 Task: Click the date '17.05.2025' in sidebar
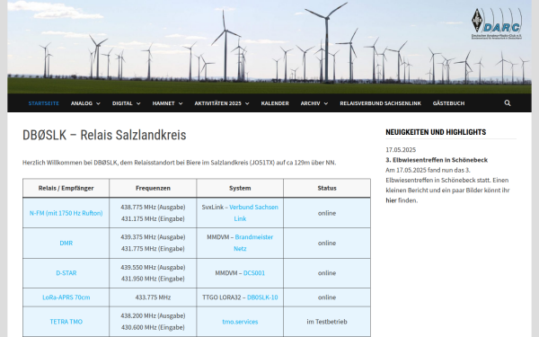tap(401, 149)
